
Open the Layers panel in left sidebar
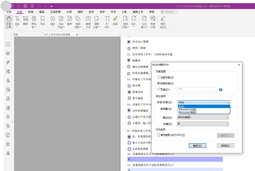coord(8,53)
